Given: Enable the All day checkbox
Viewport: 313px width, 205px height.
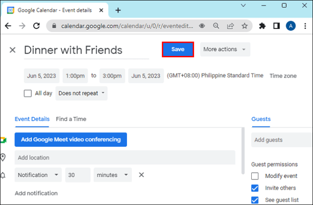Looking at the screenshot, I should point(28,94).
